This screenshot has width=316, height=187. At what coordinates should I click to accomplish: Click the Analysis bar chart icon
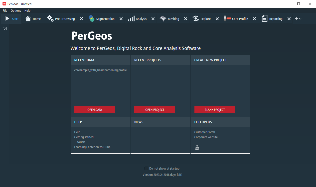[x=131, y=19]
